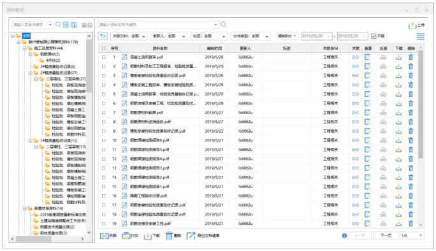Screen dimensions: 436x251
Task: Click the reverse lookup (反查) icon in row 3
Action: click(383, 76)
